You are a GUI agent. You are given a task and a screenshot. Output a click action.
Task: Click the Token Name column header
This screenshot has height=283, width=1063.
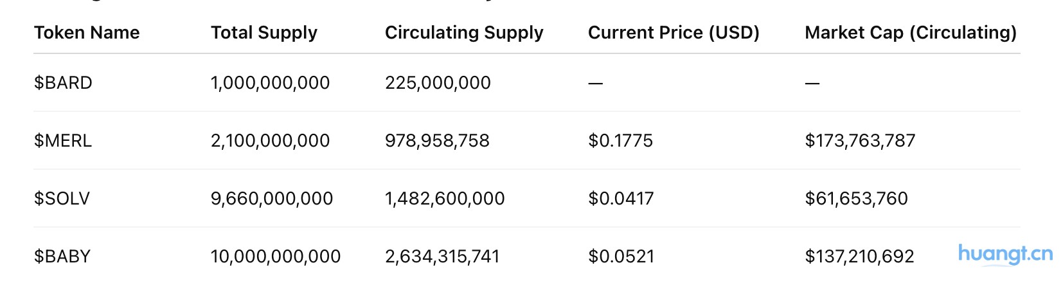click(87, 33)
